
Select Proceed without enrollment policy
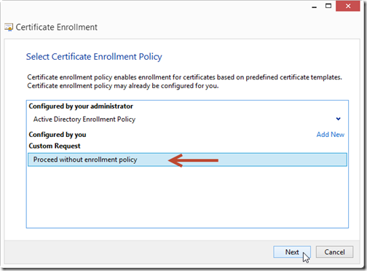point(187,160)
